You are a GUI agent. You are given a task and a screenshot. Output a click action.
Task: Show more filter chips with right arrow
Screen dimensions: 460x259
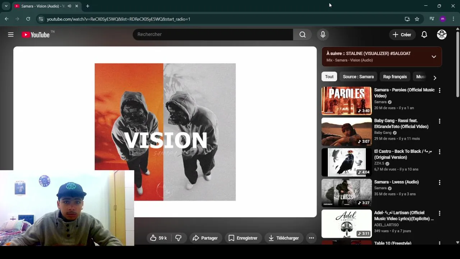coord(435,78)
